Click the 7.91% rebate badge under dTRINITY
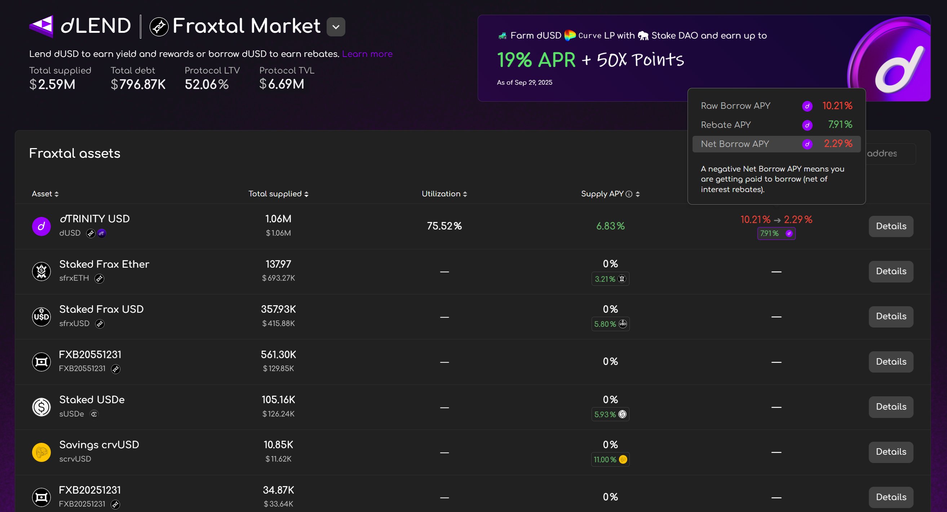This screenshot has height=512, width=947. click(776, 234)
